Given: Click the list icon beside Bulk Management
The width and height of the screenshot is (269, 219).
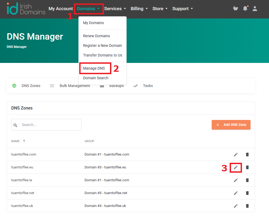Looking at the screenshot, I should pos(52,86).
